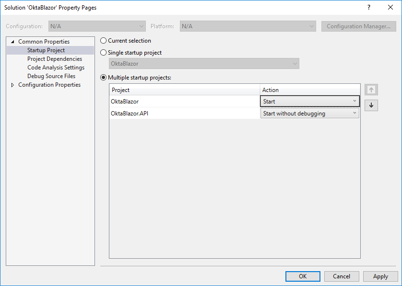Click Apply to save changes
Image resolution: width=402 pixels, height=286 pixels.
380,276
